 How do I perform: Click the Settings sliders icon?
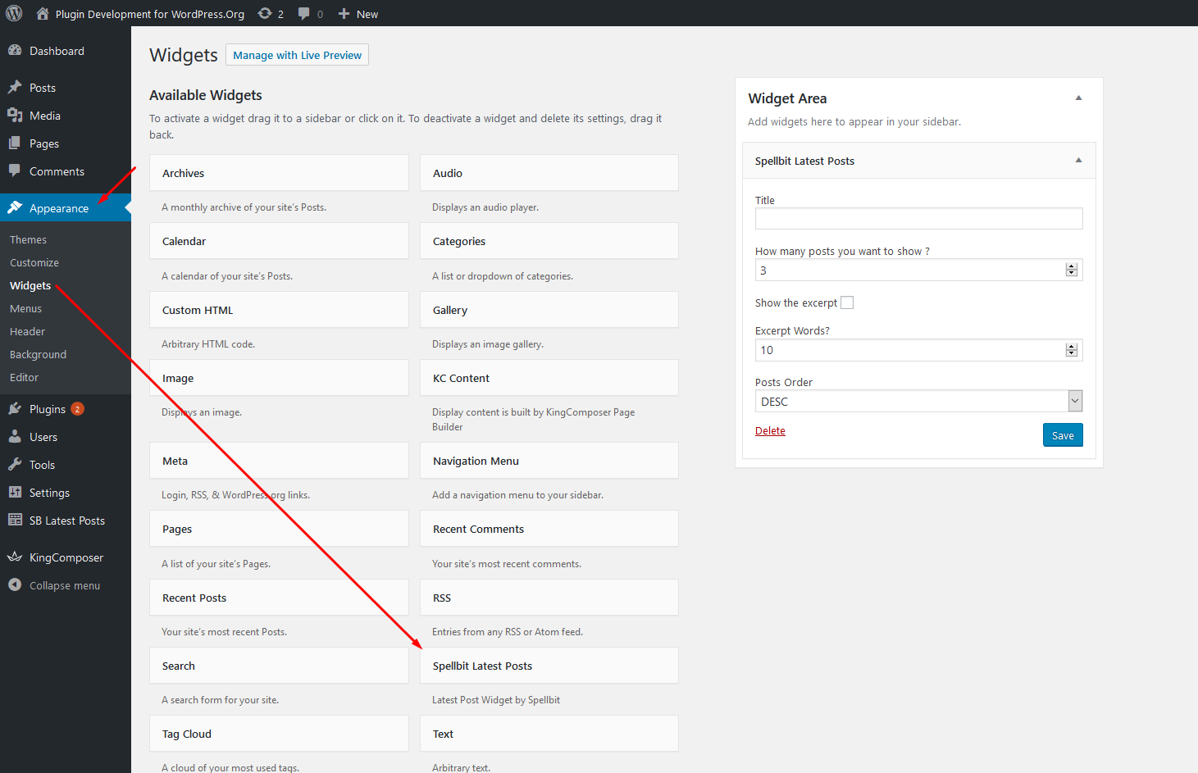[15, 493]
